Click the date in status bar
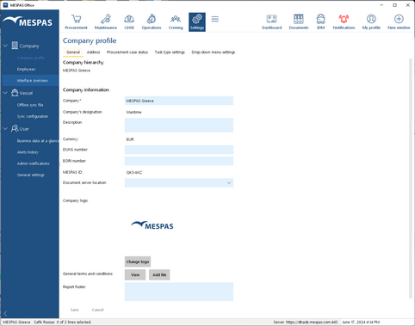415x326 pixels. pyautogui.click(x=361, y=323)
